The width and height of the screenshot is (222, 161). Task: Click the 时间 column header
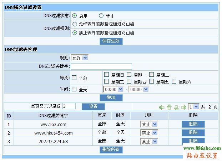121,115
